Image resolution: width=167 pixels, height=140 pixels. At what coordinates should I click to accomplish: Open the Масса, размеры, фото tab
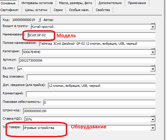click(76, 3)
